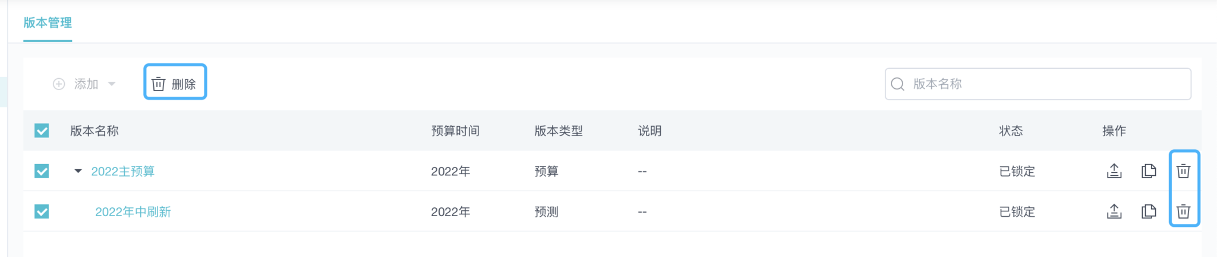Open the 添加 dropdown arrow
The height and width of the screenshot is (257, 1217).
click(x=112, y=84)
